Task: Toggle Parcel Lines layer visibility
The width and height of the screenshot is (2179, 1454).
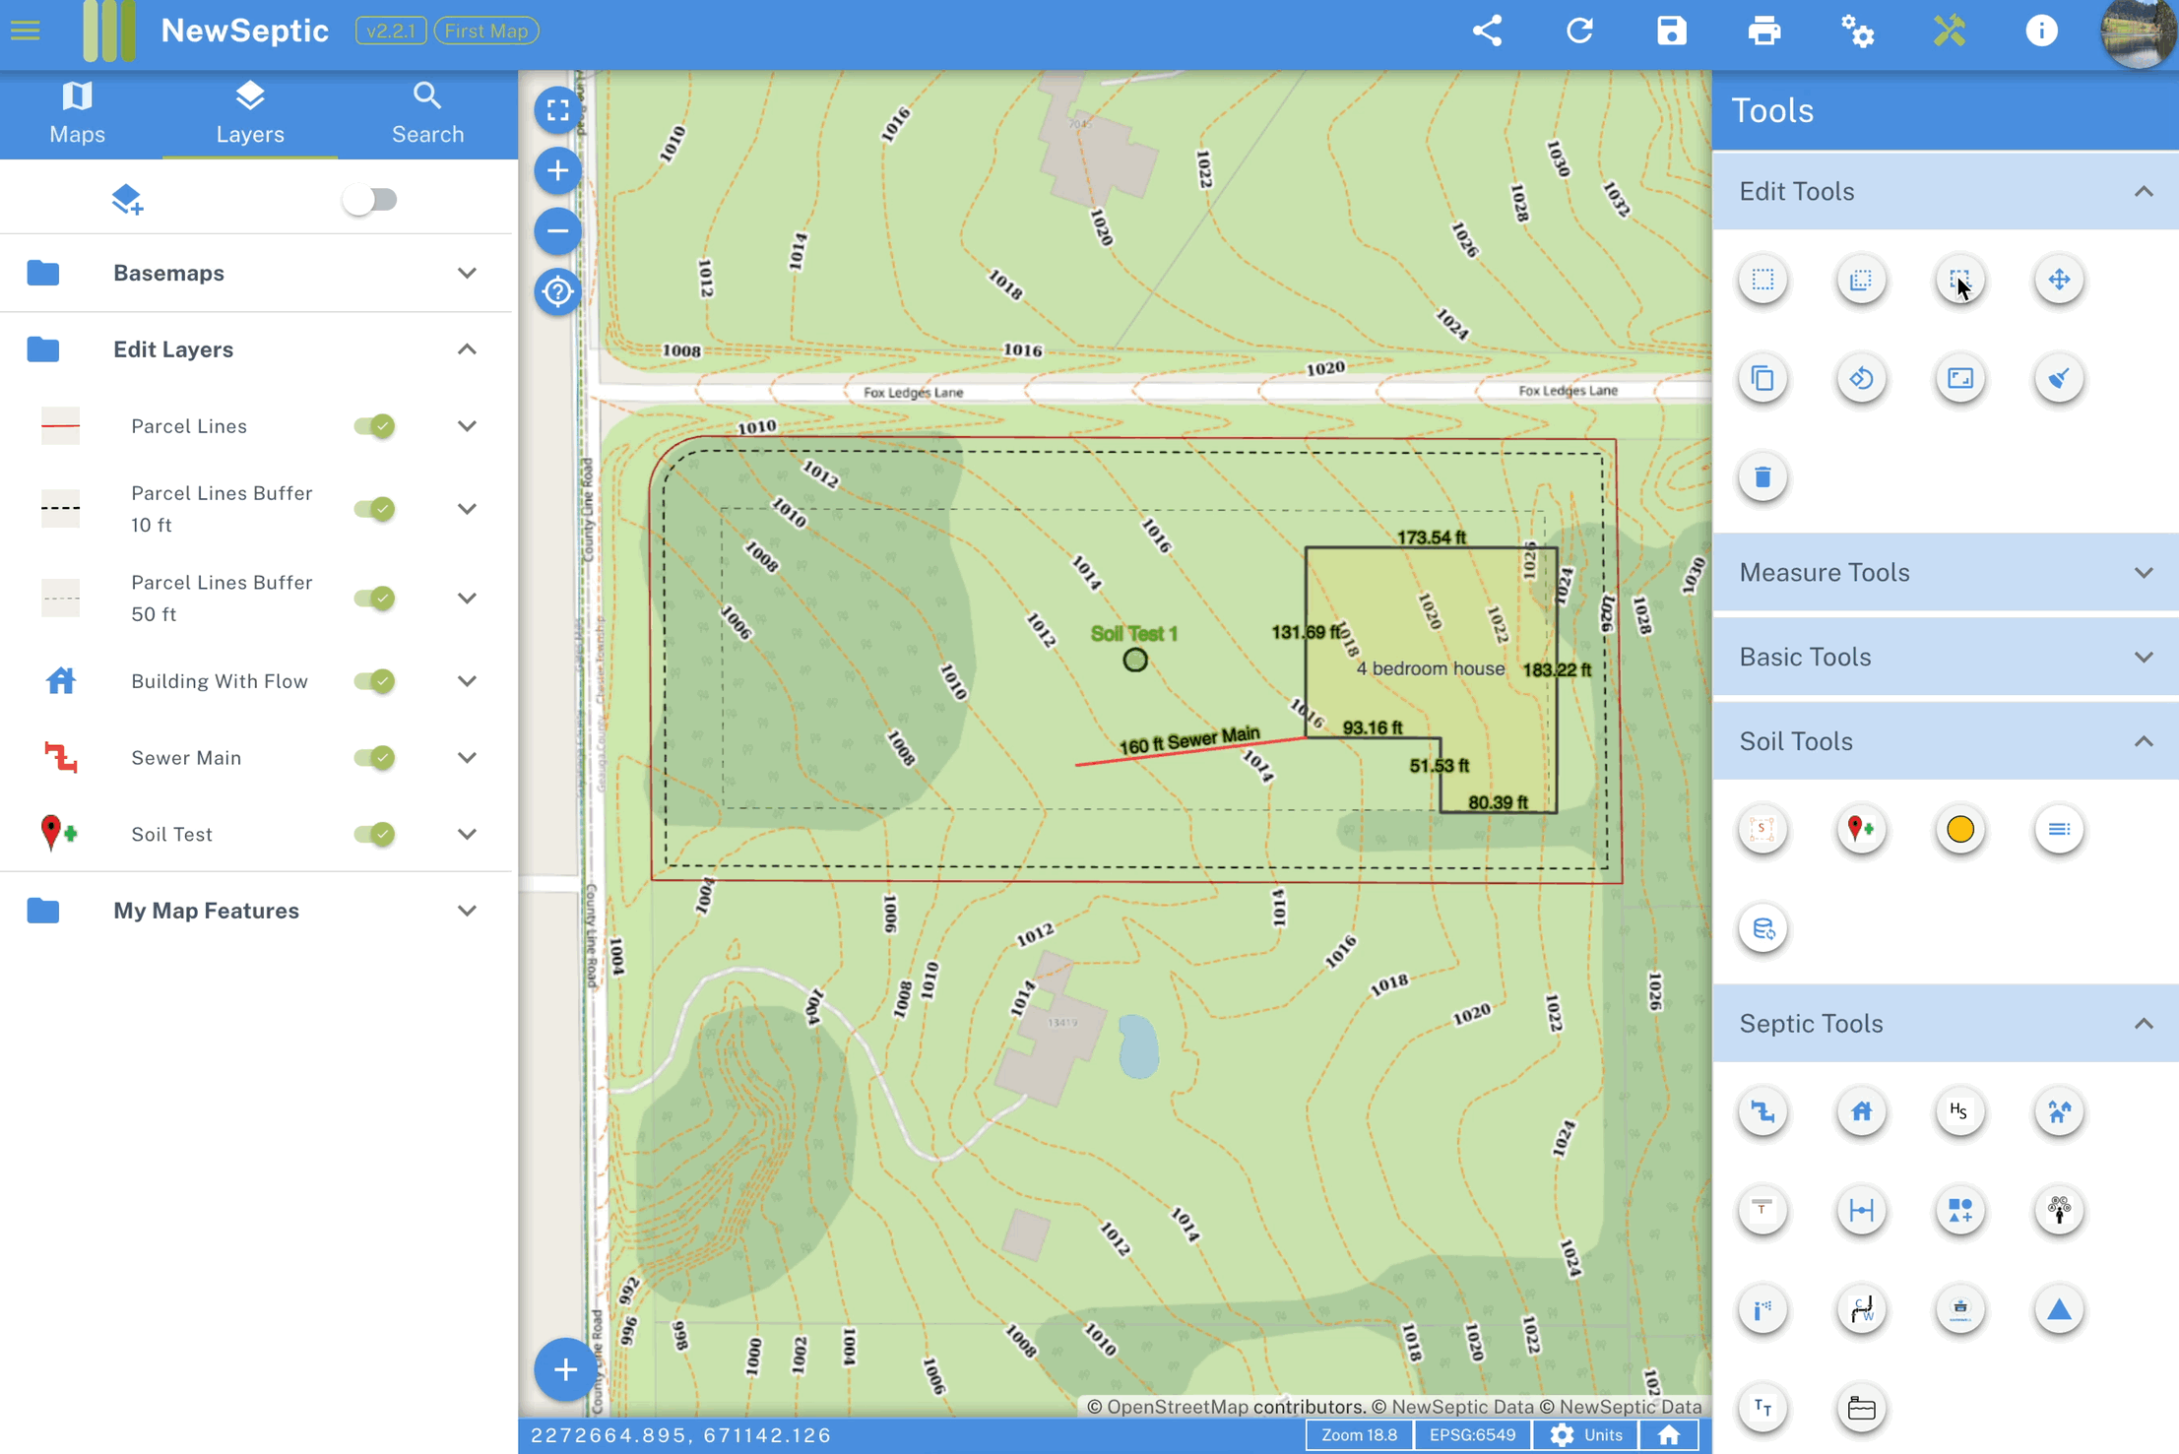Action: 374,426
